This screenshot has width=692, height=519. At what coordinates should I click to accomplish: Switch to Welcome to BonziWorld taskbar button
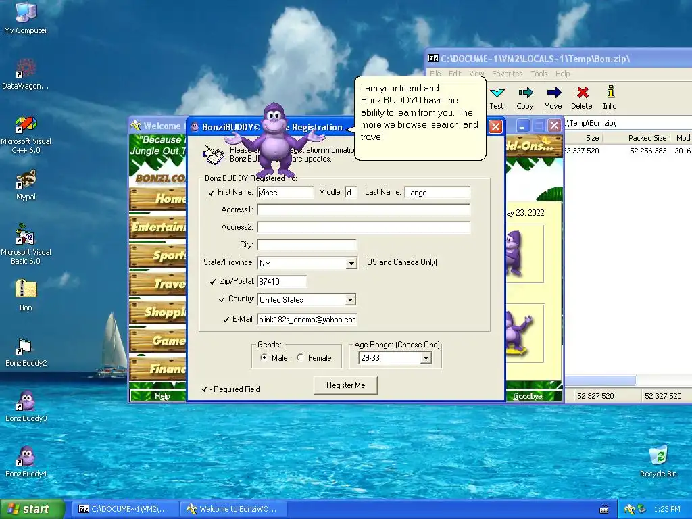234,509
